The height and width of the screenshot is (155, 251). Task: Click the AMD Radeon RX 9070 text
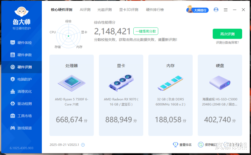[x=121, y=102]
